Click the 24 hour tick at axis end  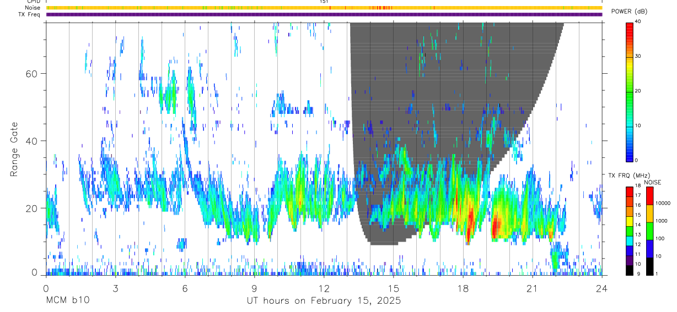tap(601, 289)
